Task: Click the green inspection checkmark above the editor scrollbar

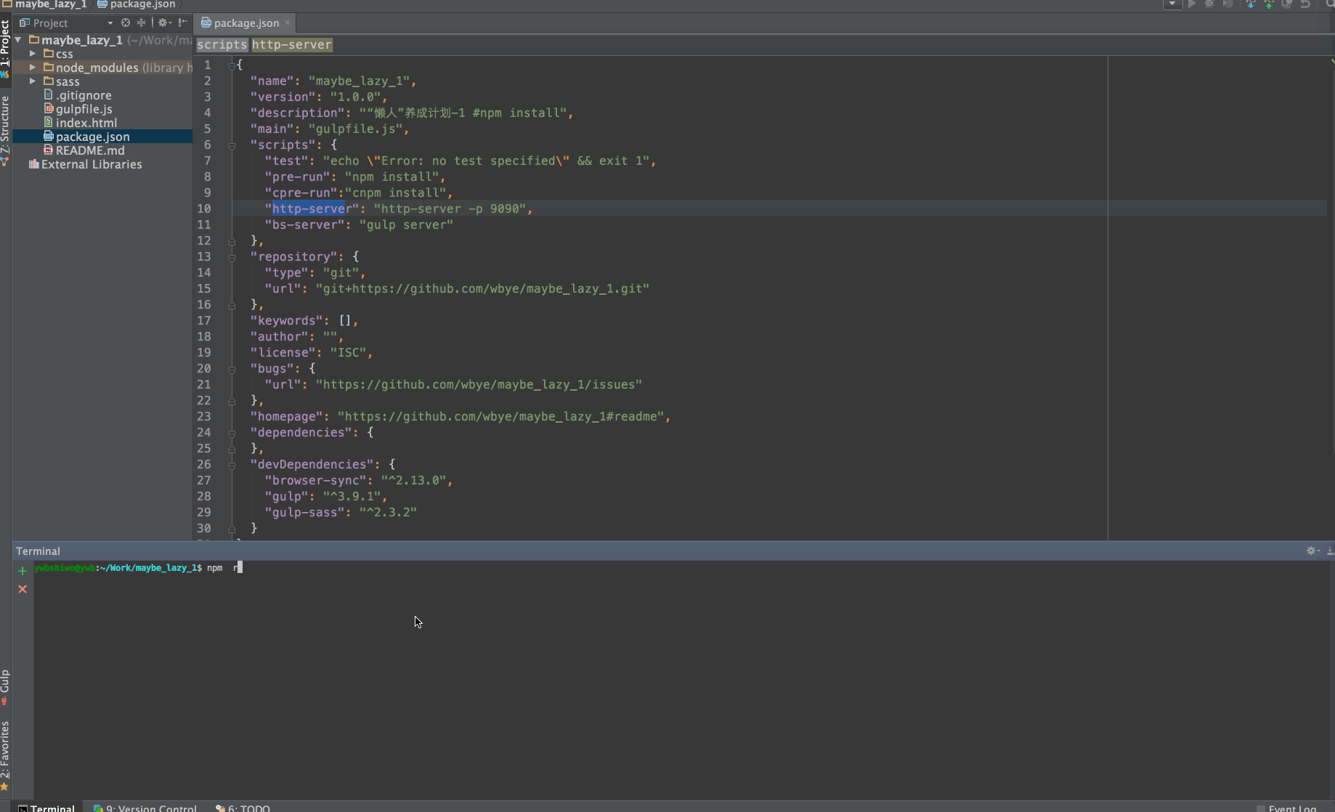Action: [1331, 61]
